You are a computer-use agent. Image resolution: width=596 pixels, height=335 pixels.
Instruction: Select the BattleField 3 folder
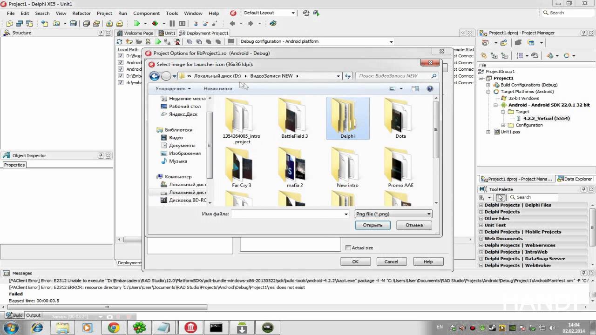[x=294, y=118]
